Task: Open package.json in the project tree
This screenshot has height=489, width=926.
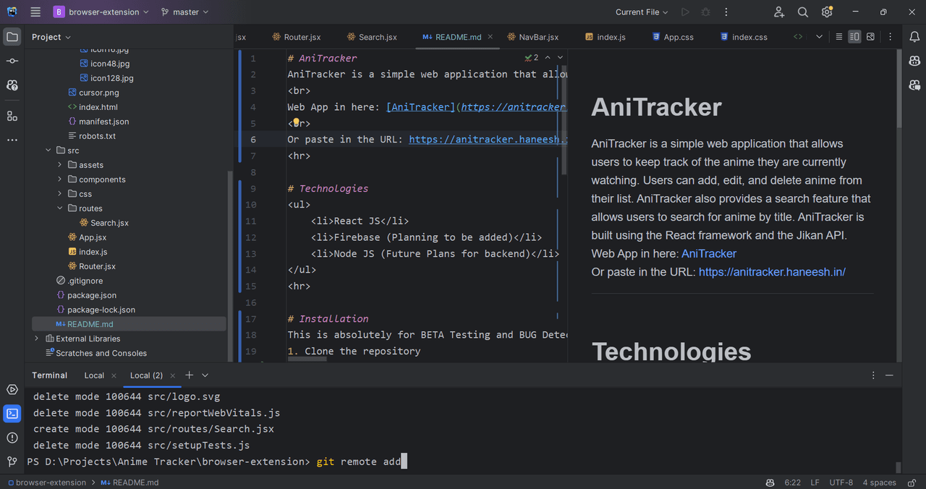Action: [x=92, y=295]
